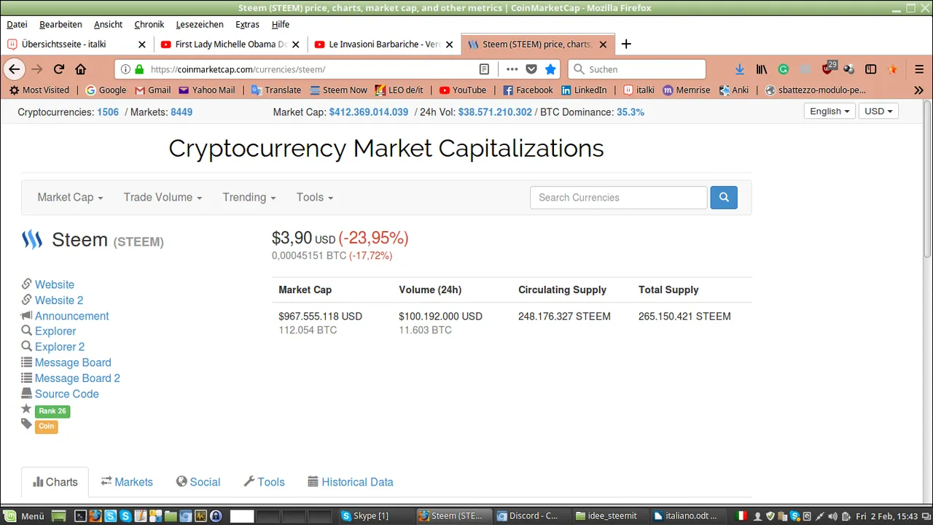The width and height of the screenshot is (933, 525).
Task: Click the blue bookmark star
Action: (550, 69)
